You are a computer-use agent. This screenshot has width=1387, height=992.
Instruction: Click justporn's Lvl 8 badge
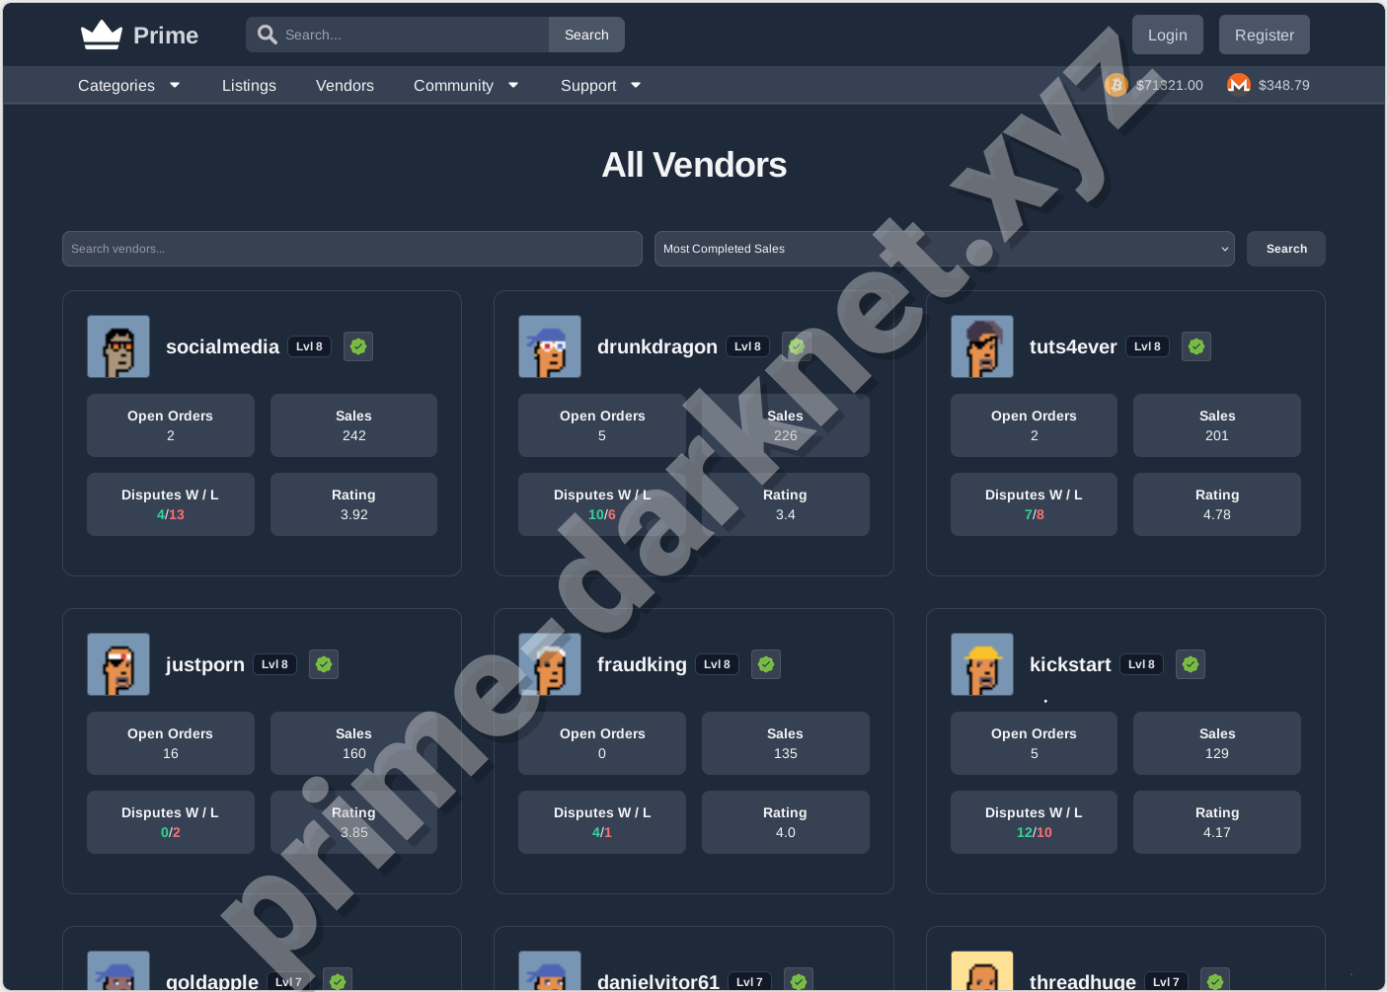[274, 664]
